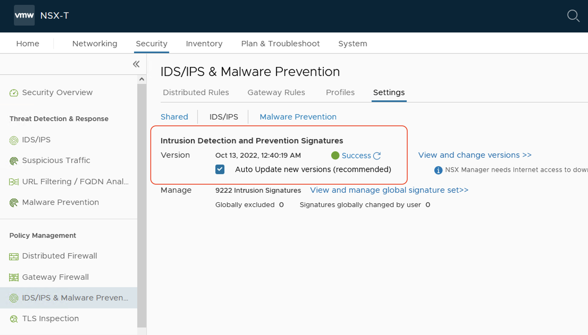This screenshot has width=588, height=335.
Task: Click the IDS/IPS & Malware Prevention sidebar icon
Action: [x=14, y=298]
